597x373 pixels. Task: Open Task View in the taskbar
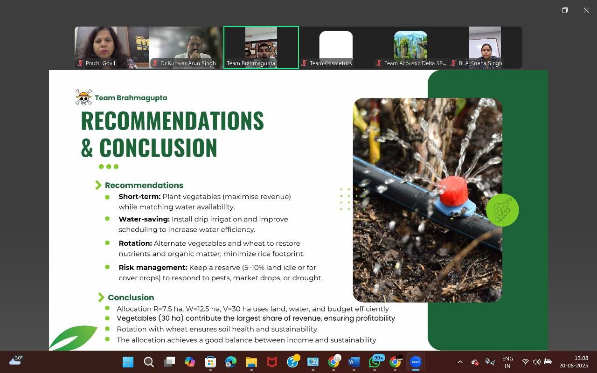169,362
